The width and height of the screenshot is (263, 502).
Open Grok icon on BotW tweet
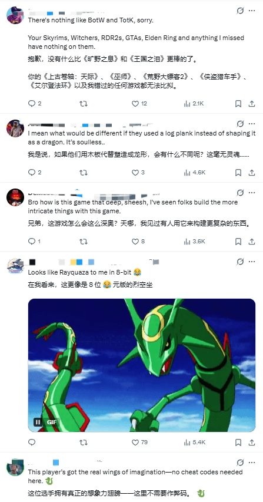[240, 11]
